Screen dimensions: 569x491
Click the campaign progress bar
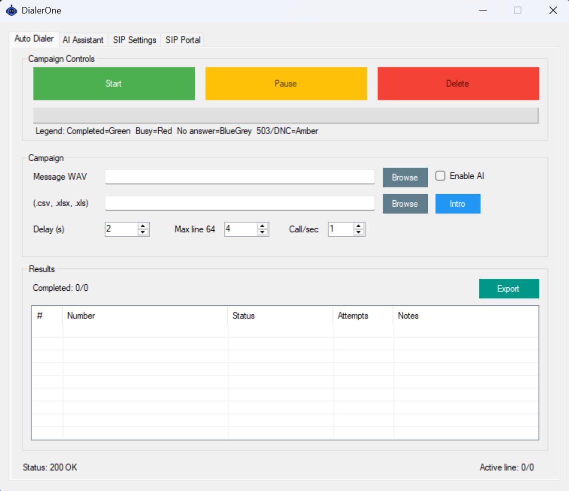[x=286, y=115]
